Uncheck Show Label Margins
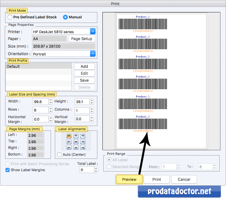The height and width of the screenshot is (198, 226). pos(8,170)
